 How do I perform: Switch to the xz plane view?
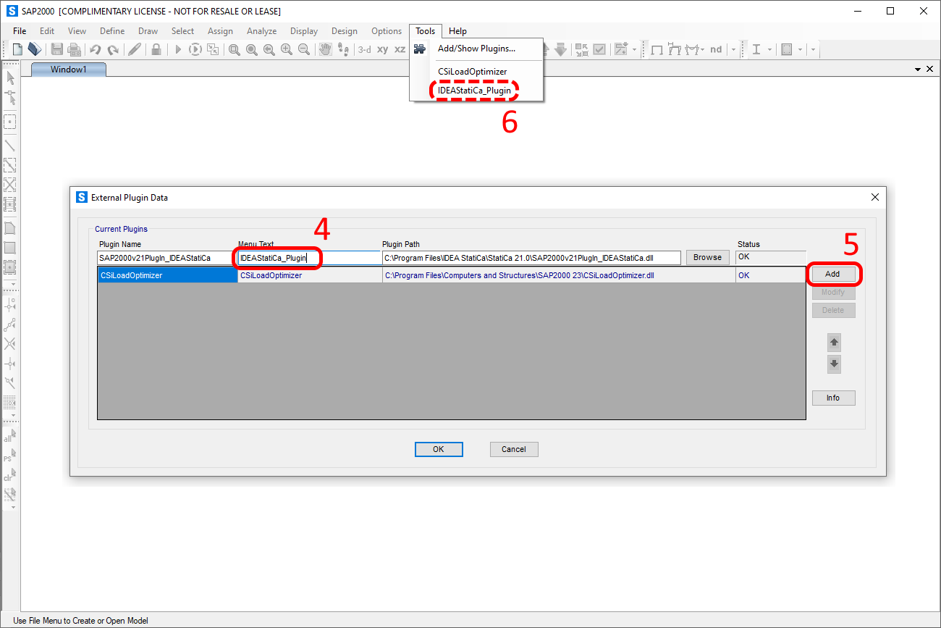click(400, 49)
